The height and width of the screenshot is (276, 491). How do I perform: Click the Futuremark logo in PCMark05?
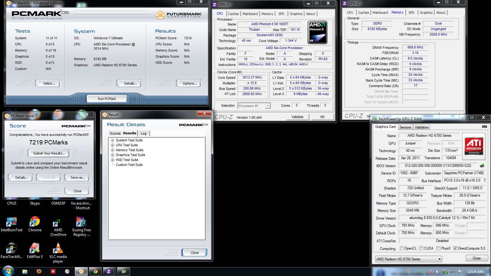point(179,15)
